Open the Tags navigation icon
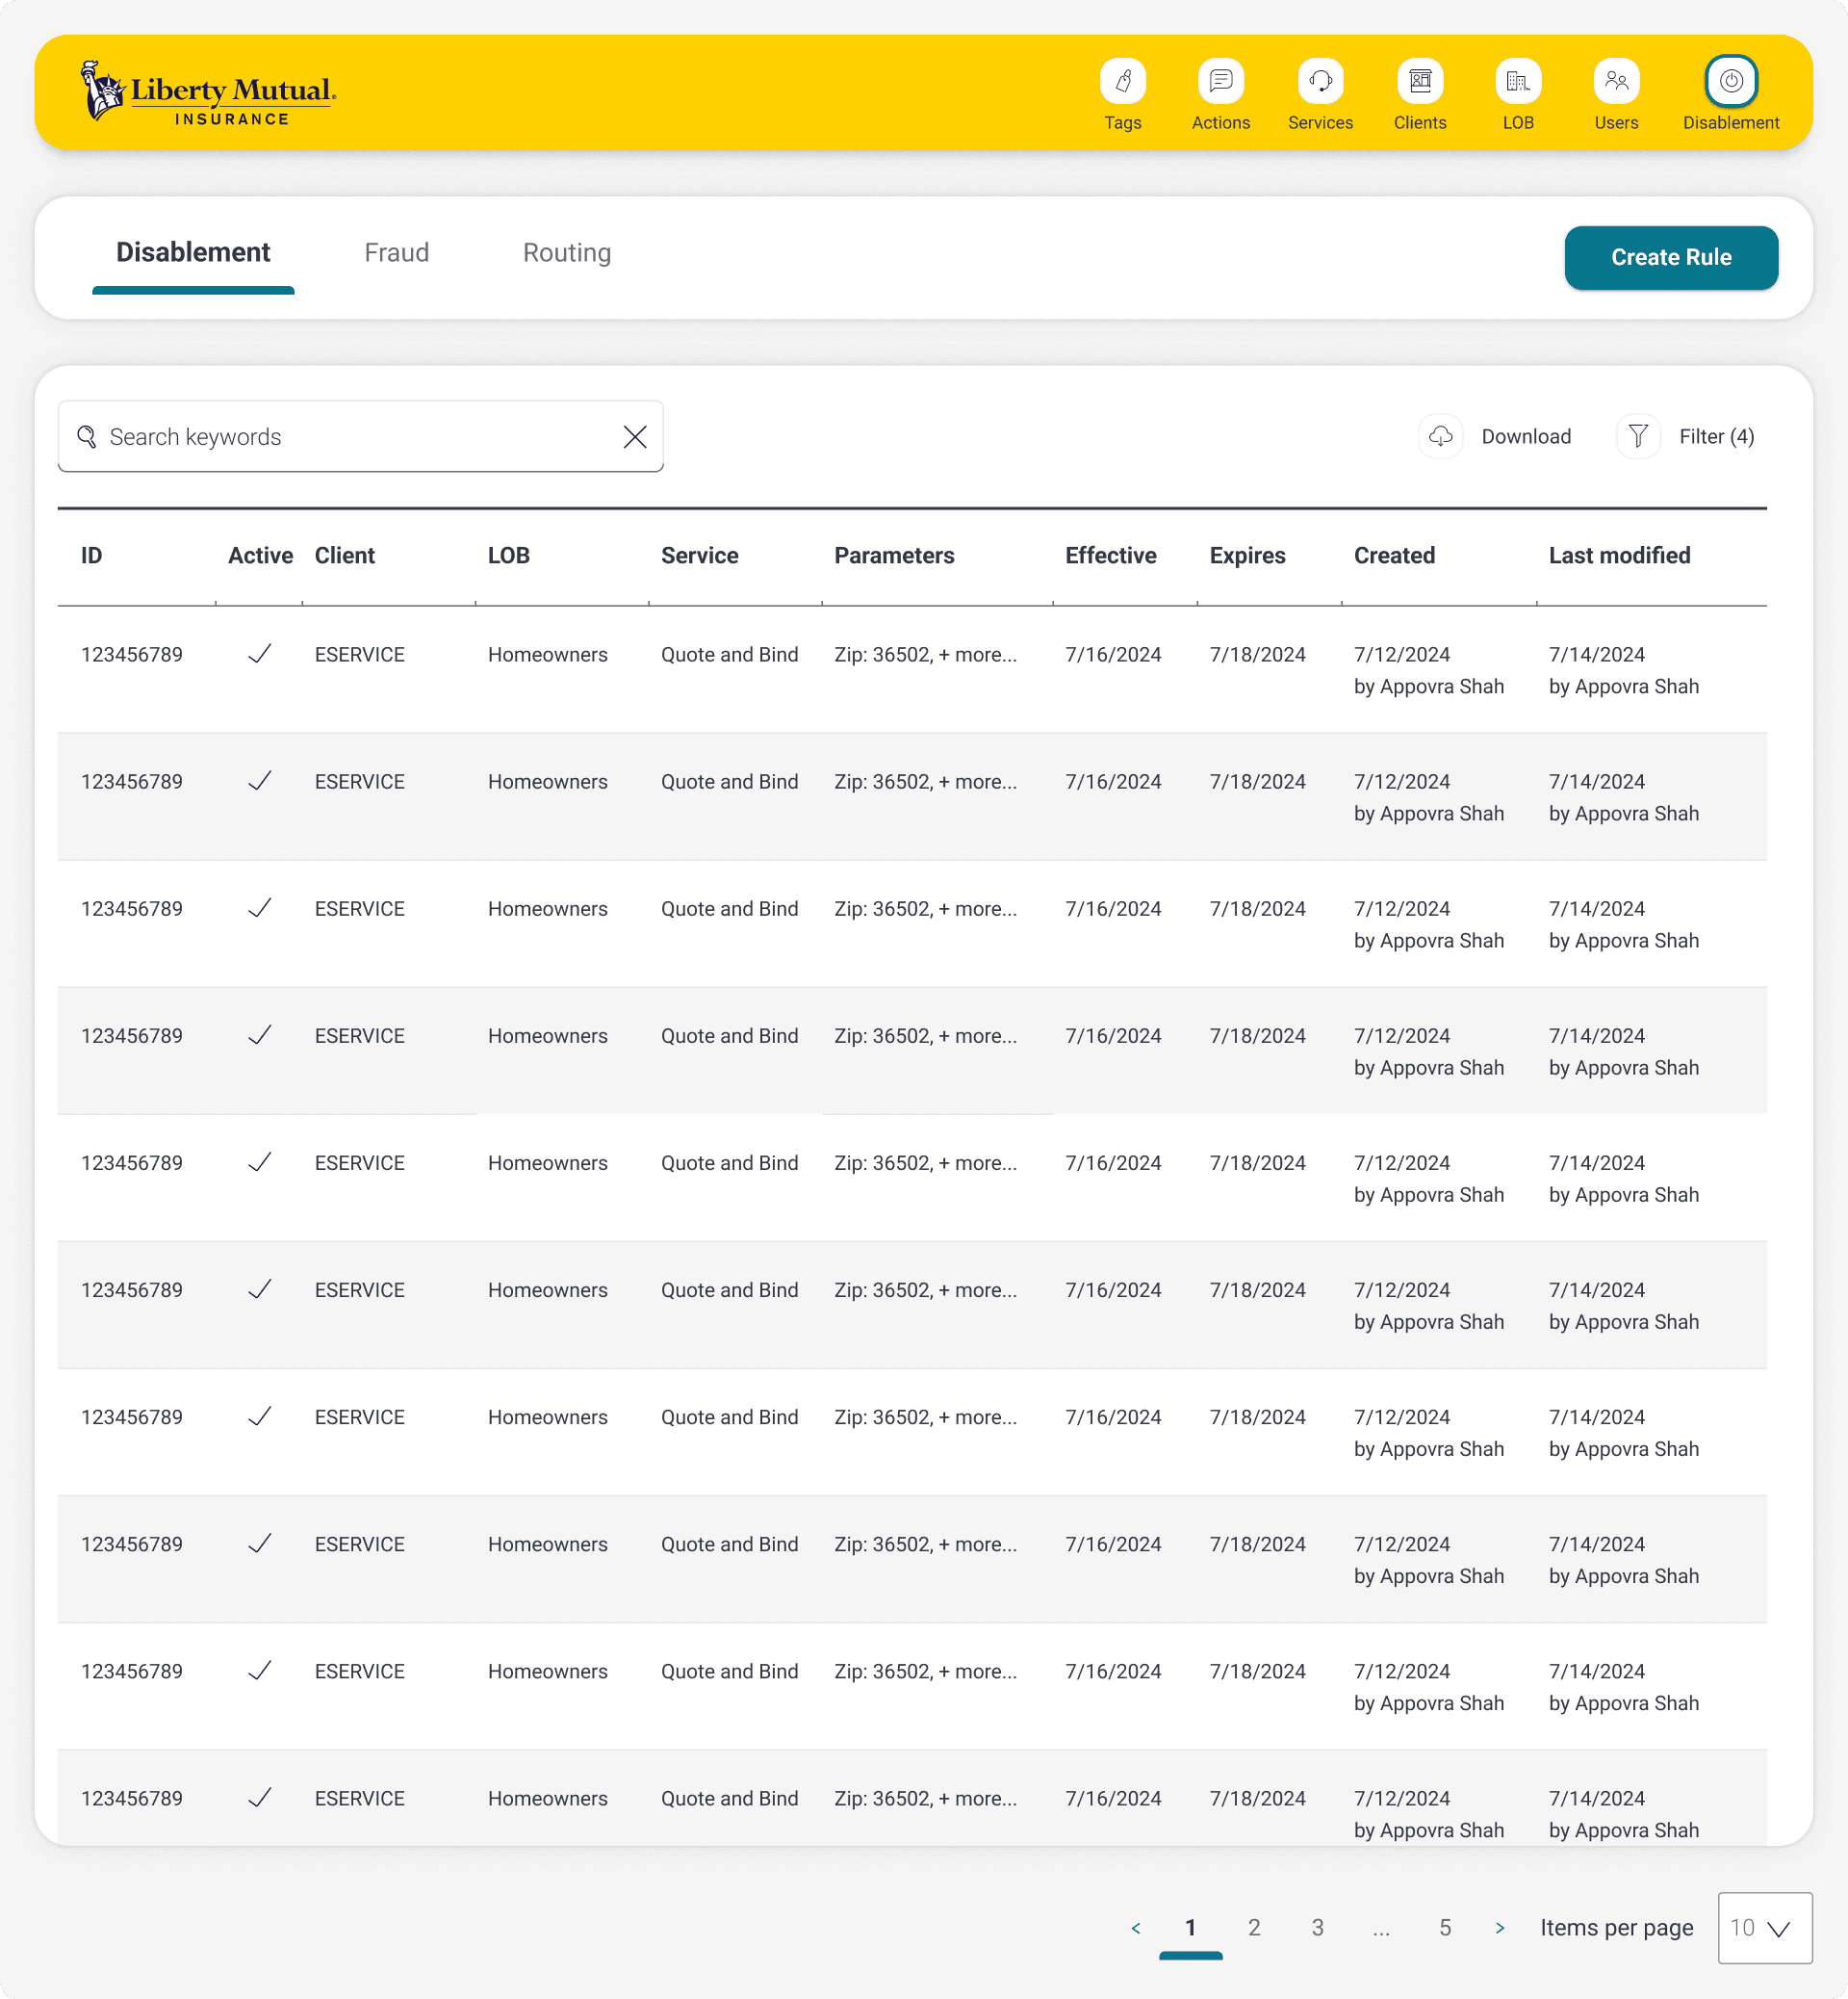The height and width of the screenshot is (1999, 1848). [1122, 81]
